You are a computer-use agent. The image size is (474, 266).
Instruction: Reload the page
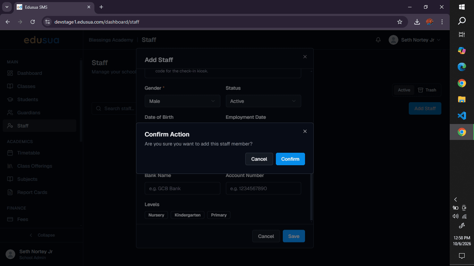(x=33, y=22)
